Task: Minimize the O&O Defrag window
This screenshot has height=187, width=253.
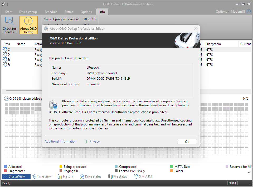Action: pyautogui.click(x=237, y=4)
